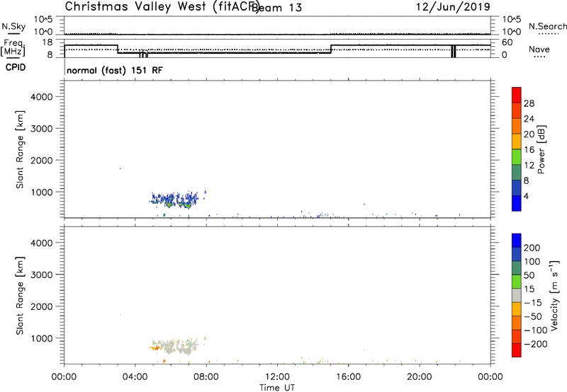Click the Velocity [m s⁻¹] colorbar title
The image size is (567, 392).
coord(554,295)
